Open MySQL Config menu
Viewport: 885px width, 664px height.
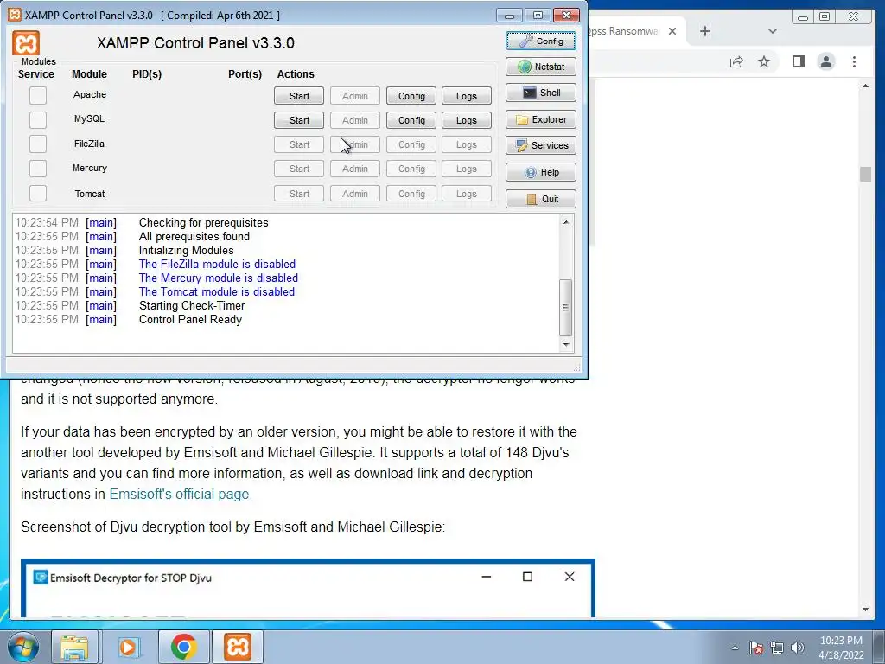[411, 120]
